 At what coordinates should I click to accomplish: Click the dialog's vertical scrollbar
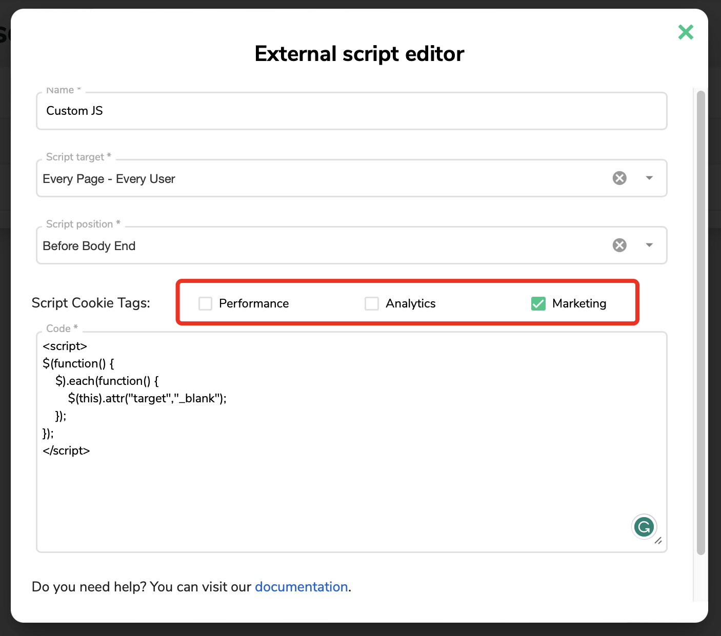700,323
